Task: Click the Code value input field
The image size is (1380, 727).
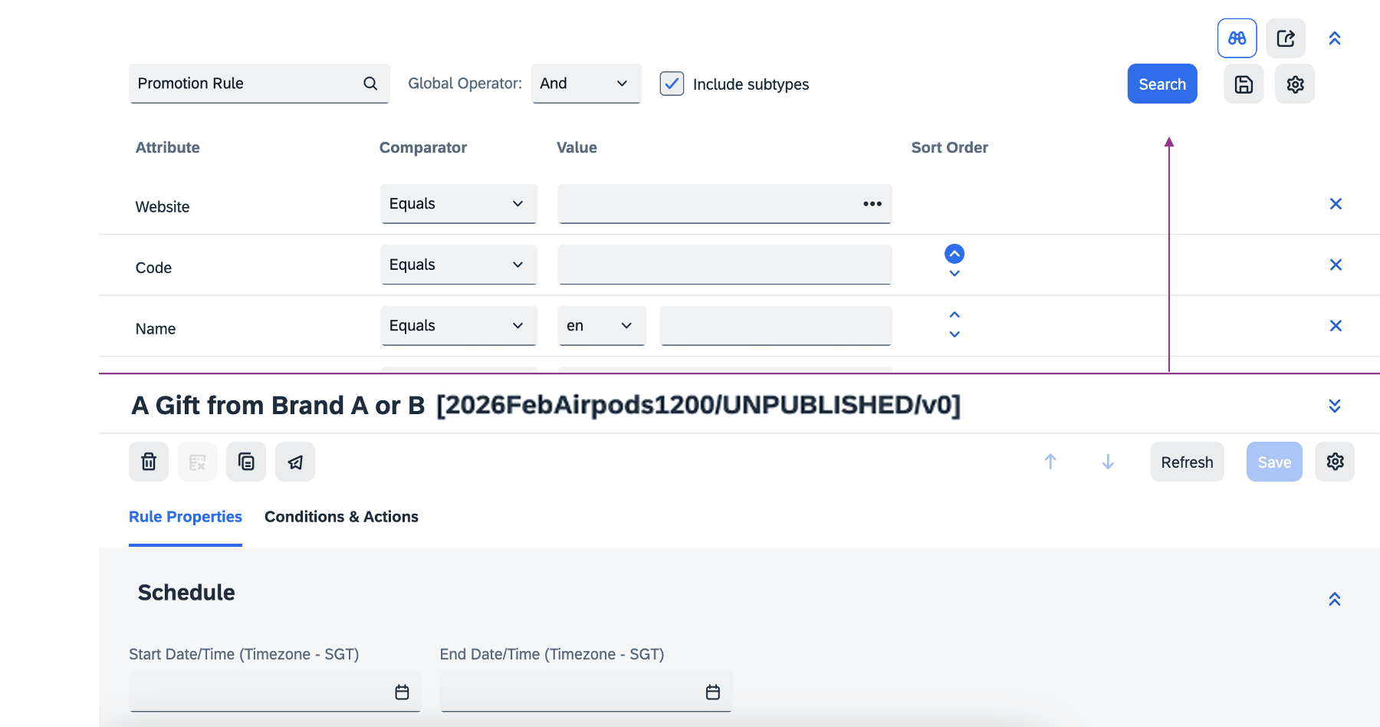Action: click(724, 265)
